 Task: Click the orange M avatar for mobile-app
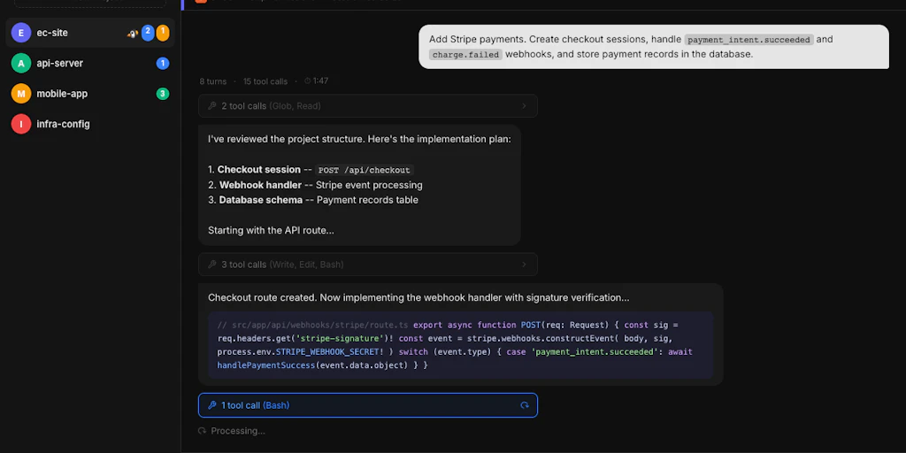coord(21,94)
